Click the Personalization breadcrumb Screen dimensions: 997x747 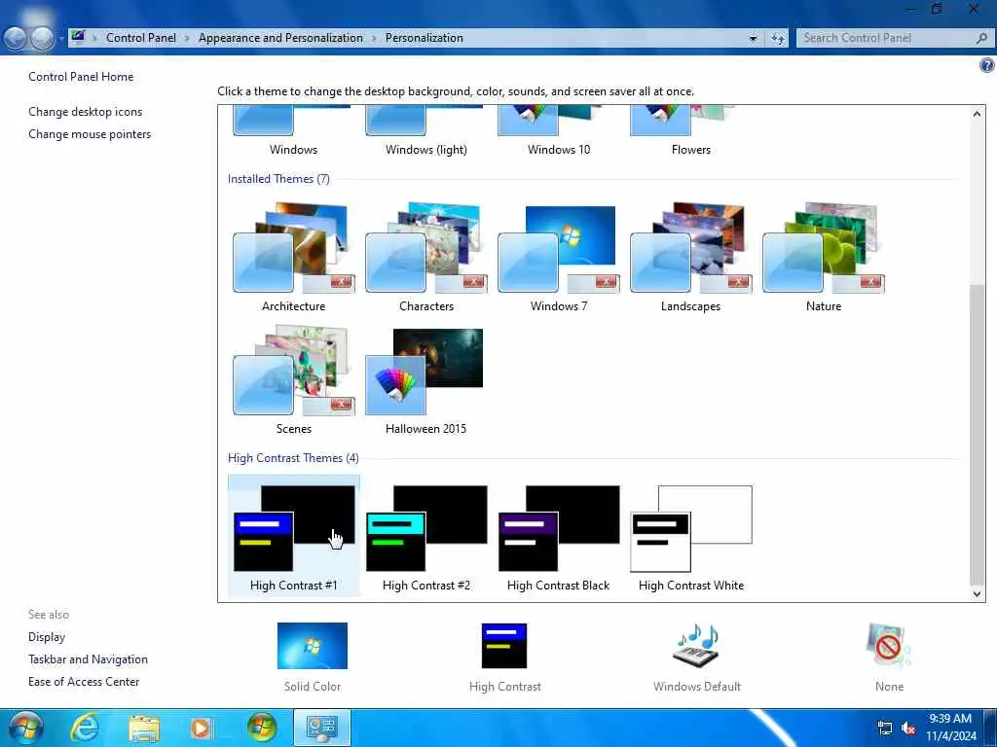coord(425,38)
